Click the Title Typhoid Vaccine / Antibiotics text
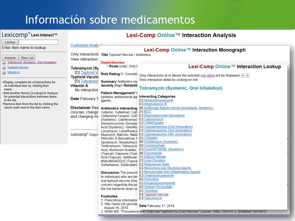295x221 pixels. (x=126, y=55)
